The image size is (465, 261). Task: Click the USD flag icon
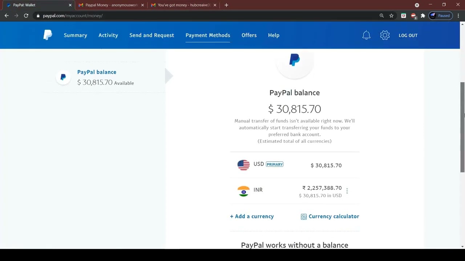[x=243, y=165]
